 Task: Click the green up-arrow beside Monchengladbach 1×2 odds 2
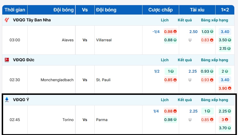pyautogui.click(x=227, y=71)
